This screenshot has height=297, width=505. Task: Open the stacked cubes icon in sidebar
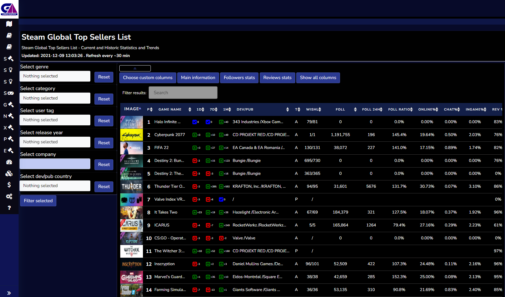pyautogui.click(x=9, y=174)
